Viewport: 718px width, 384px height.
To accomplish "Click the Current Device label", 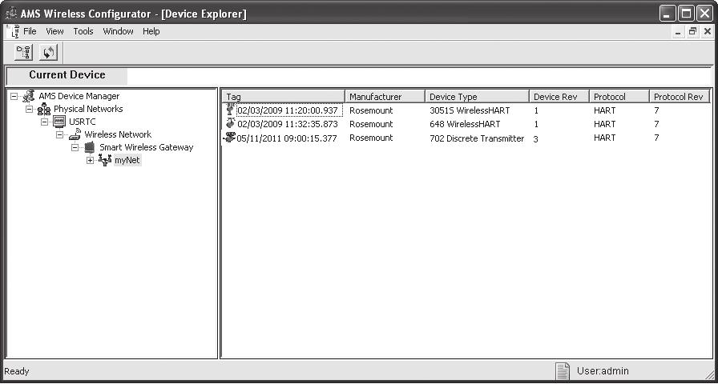I will point(67,75).
